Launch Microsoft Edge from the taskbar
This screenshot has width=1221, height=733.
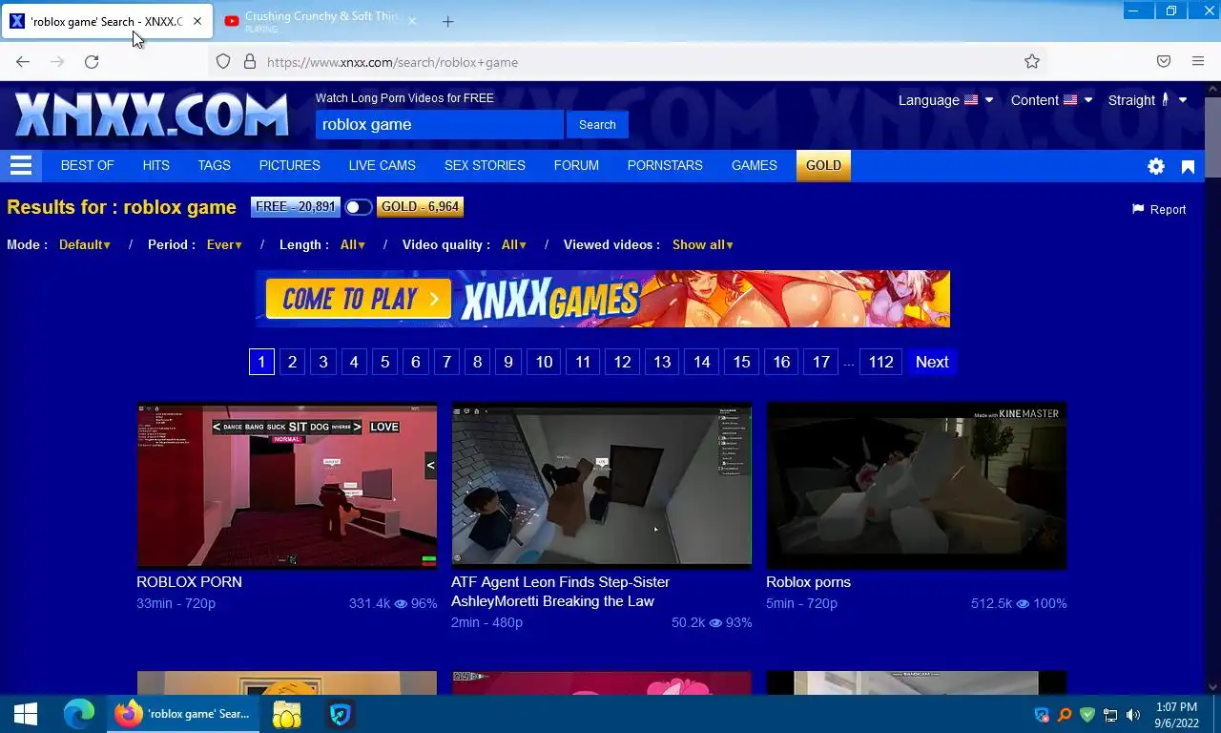(79, 714)
